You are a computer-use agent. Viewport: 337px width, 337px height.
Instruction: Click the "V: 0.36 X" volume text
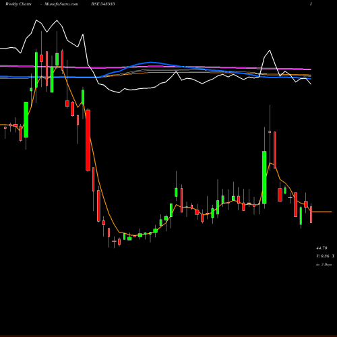point(325,256)
